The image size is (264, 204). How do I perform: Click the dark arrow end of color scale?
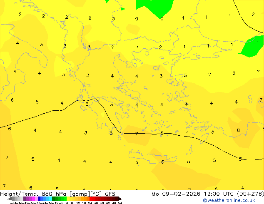120,199
